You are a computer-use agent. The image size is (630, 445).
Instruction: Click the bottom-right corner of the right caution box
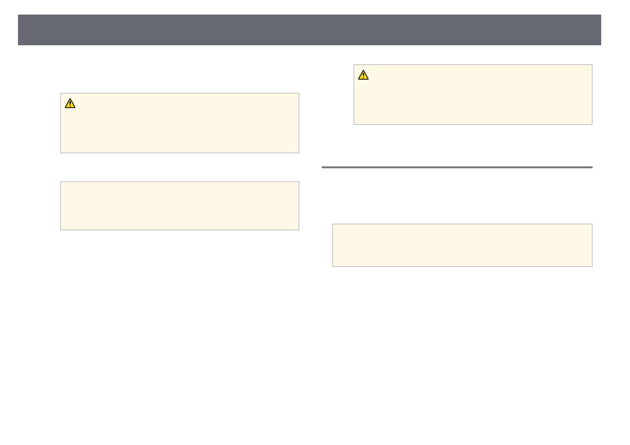(x=591, y=124)
